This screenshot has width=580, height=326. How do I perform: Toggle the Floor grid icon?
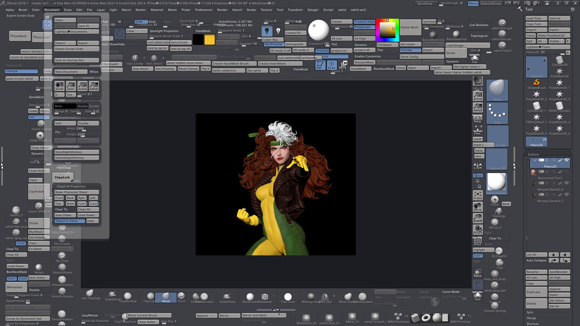click(x=478, y=130)
